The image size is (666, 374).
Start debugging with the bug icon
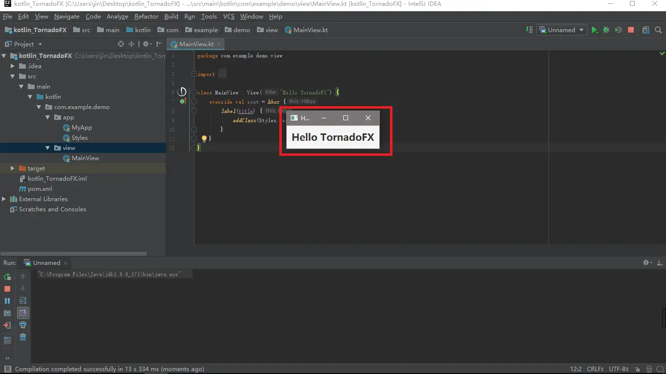[606, 30]
